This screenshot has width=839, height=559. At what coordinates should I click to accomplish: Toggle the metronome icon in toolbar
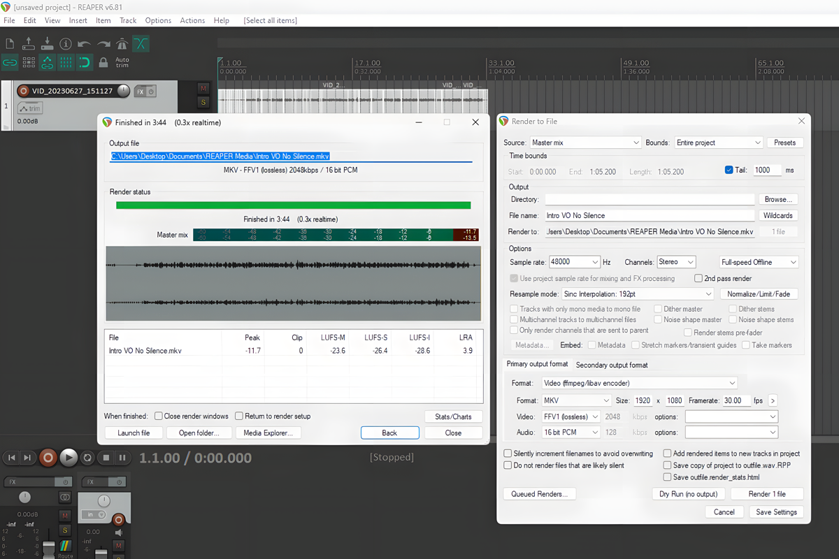click(122, 44)
